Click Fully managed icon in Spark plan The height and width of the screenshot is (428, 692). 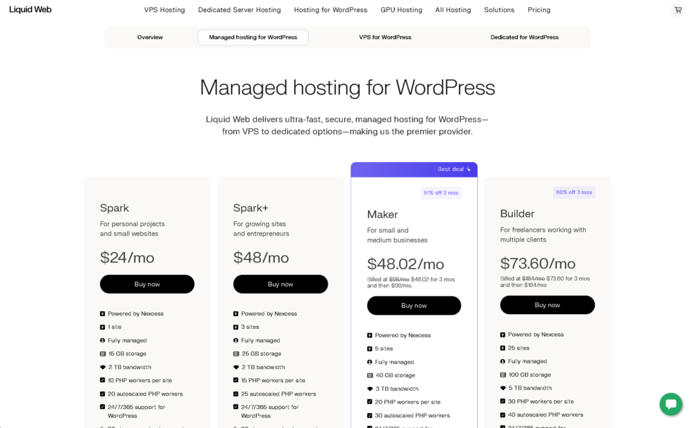pos(103,340)
